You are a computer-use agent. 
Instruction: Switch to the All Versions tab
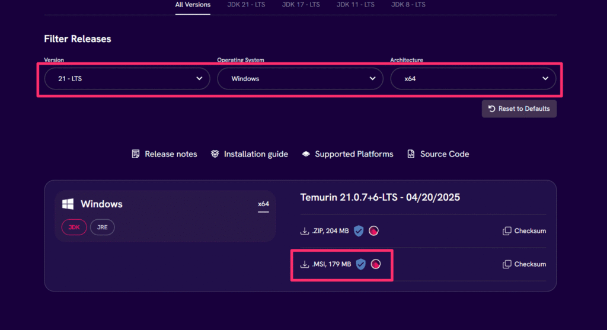coord(193,5)
